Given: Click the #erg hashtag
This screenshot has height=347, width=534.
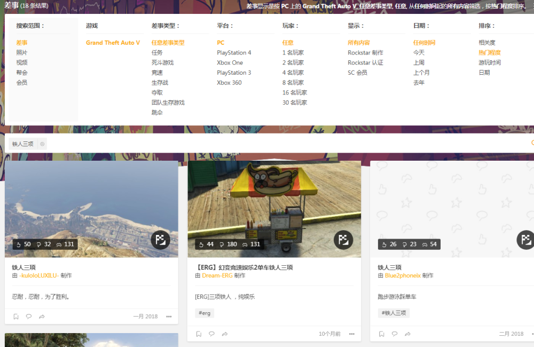Looking at the screenshot, I should tap(205, 313).
